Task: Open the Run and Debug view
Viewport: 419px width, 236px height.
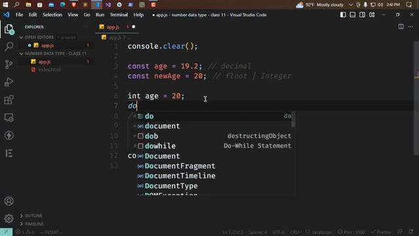Action: [9, 82]
